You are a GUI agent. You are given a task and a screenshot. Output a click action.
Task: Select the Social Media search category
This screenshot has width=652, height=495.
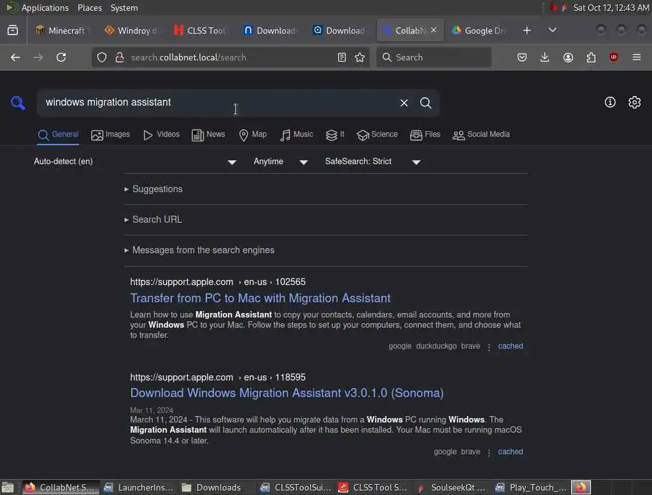[x=481, y=135]
